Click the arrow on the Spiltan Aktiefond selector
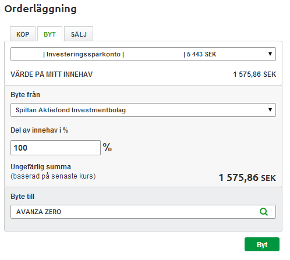This screenshot has width=290, height=260. pyautogui.click(x=270, y=110)
